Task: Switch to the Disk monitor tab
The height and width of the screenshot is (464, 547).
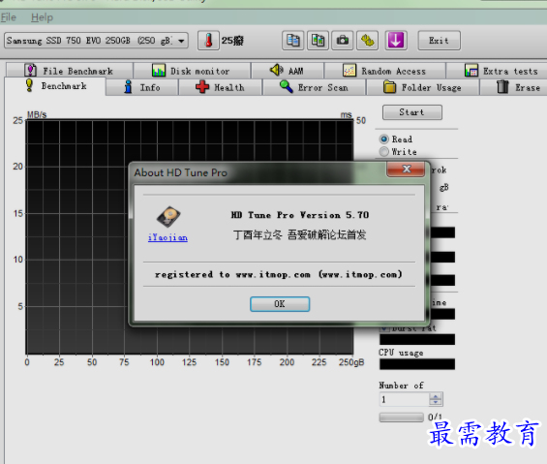Action: (x=192, y=71)
